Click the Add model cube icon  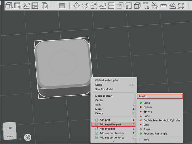9,5
